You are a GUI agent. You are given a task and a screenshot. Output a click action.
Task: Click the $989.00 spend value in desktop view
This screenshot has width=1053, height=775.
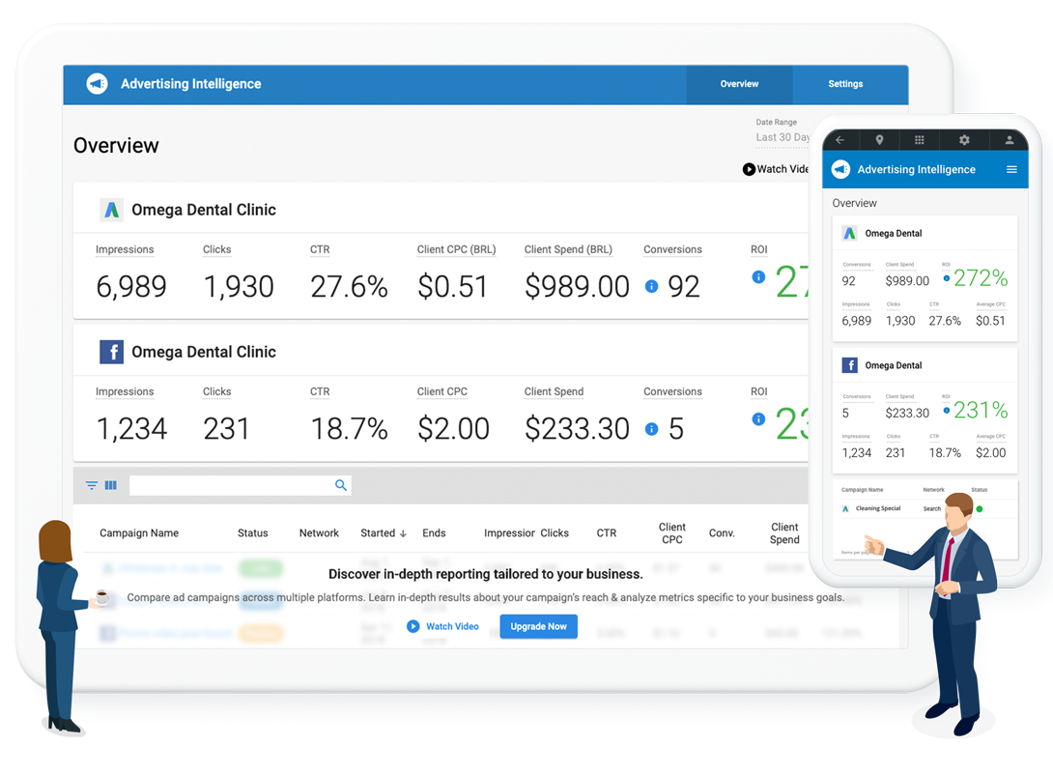[577, 287]
